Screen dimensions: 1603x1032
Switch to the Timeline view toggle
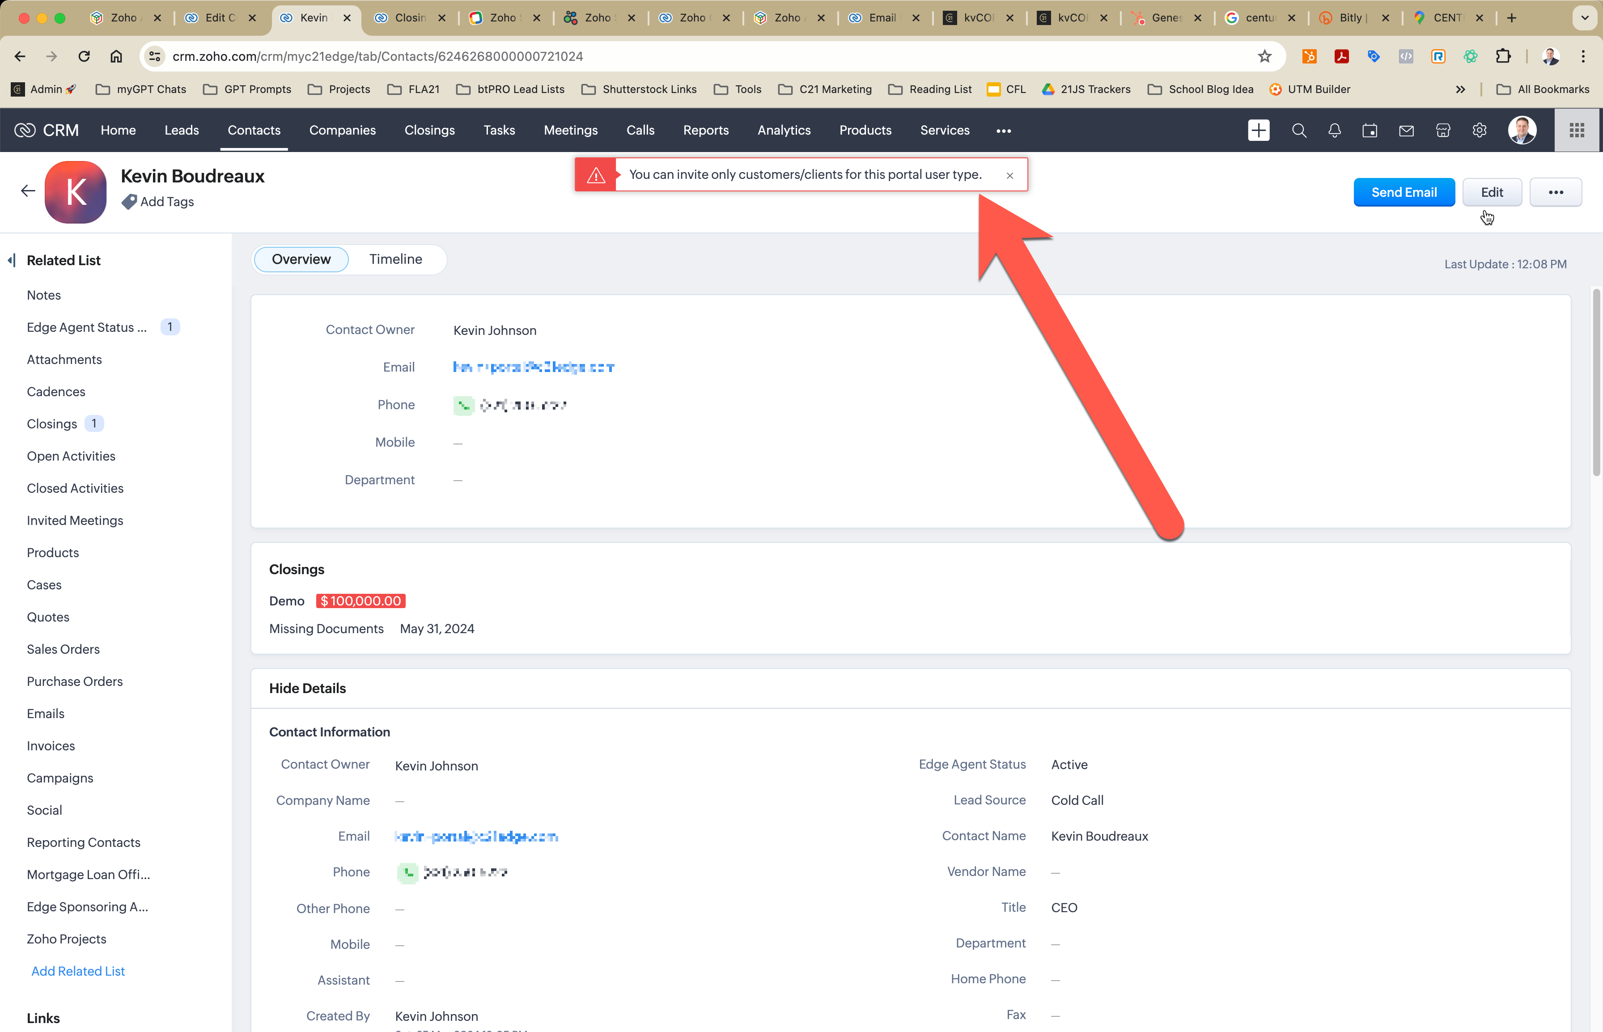[x=395, y=259]
